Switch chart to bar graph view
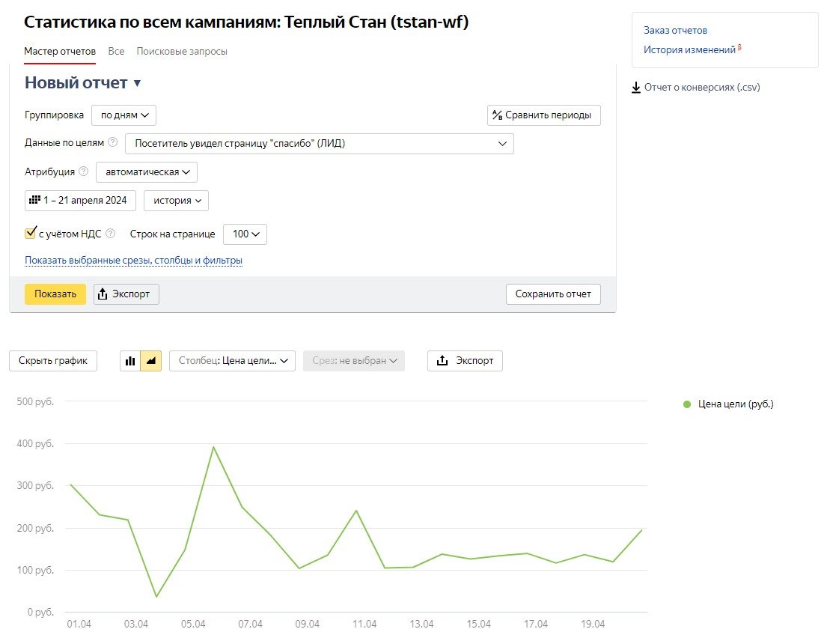The height and width of the screenshot is (644, 830). (130, 361)
